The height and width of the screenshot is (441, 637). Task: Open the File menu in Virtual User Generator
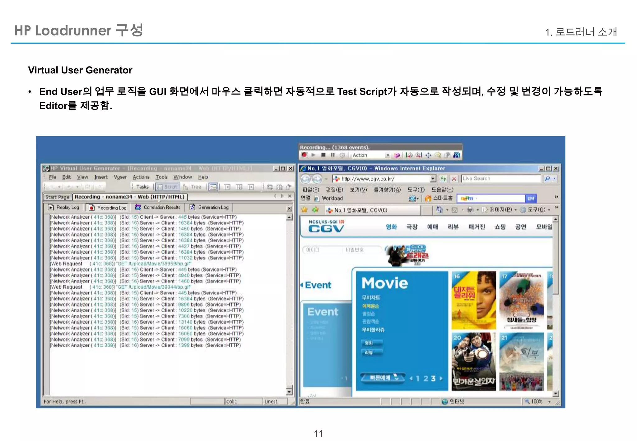pyautogui.click(x=53, y=177)
